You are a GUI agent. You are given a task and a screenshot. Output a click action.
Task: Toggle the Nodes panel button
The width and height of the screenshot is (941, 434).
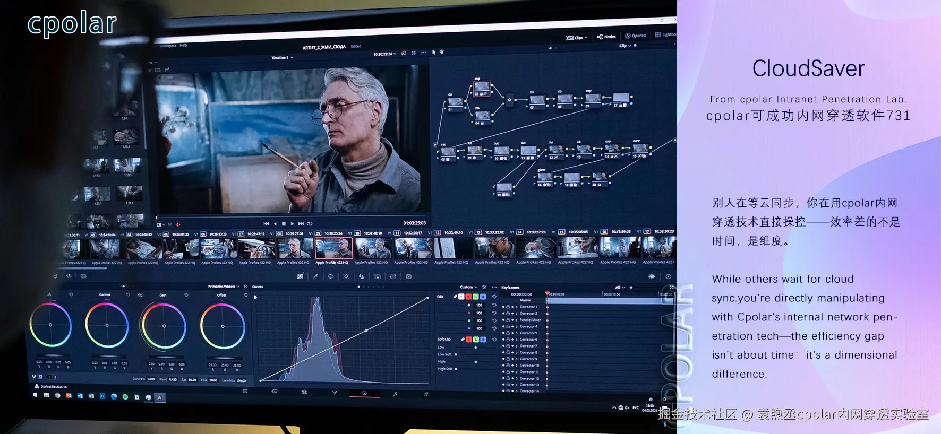pos(606,37)
